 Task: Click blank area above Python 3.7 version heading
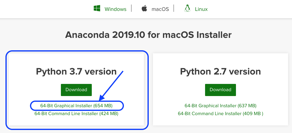point(76,59)
